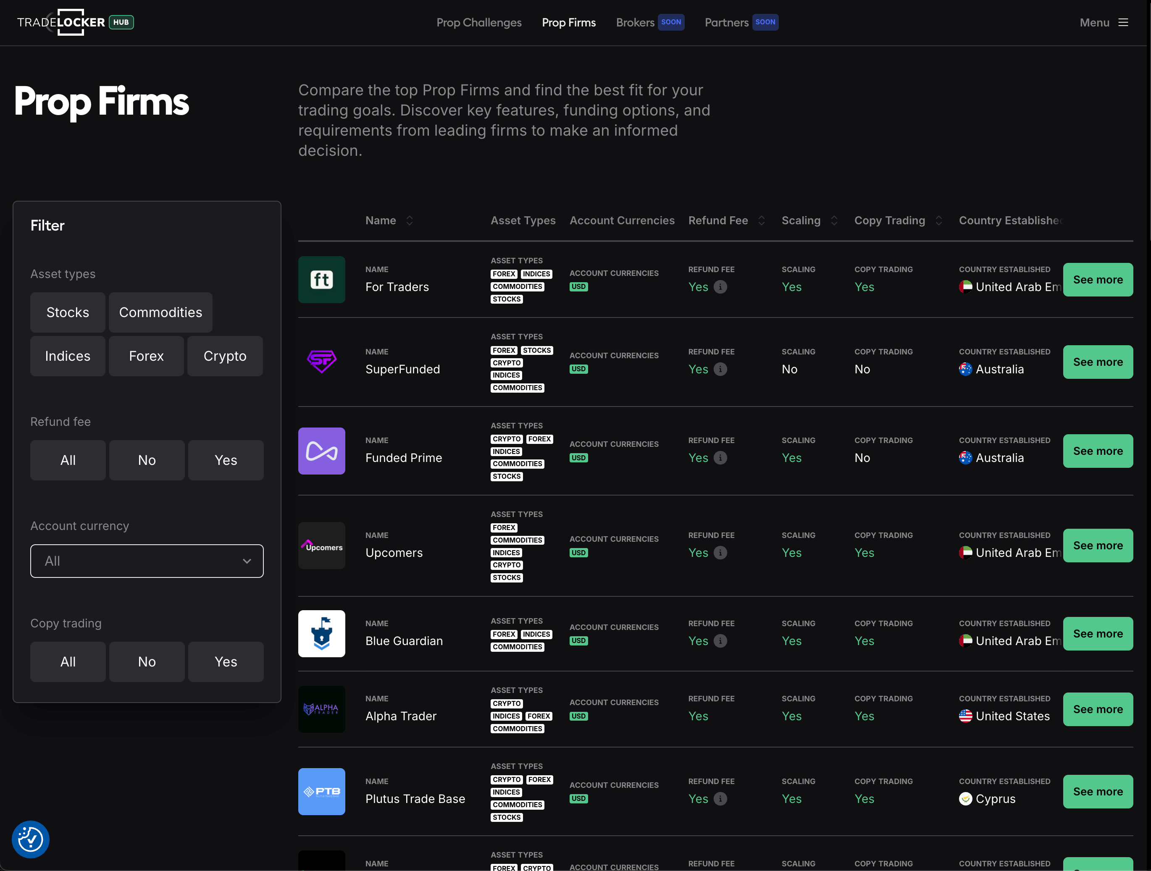This screenshot has width=1151, height=871.
Task: Click the Alpha Trader firm name
Action: point(401,716)
